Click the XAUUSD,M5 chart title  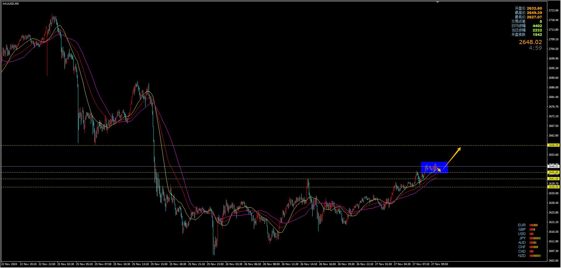(11, 3)
